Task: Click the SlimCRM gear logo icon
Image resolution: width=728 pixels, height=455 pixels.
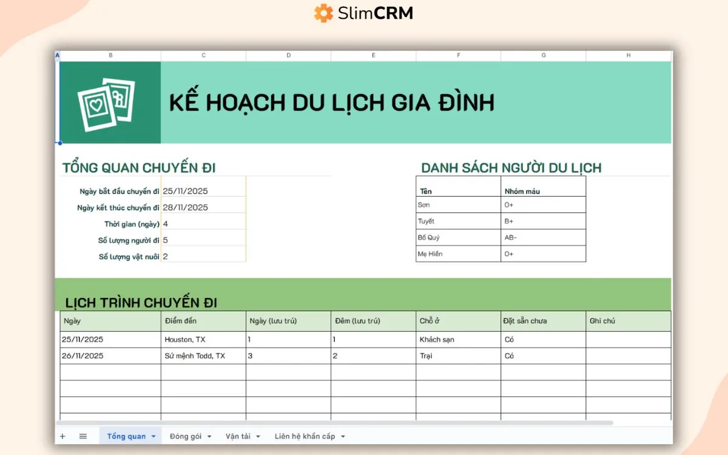Action: click(323, 13)
